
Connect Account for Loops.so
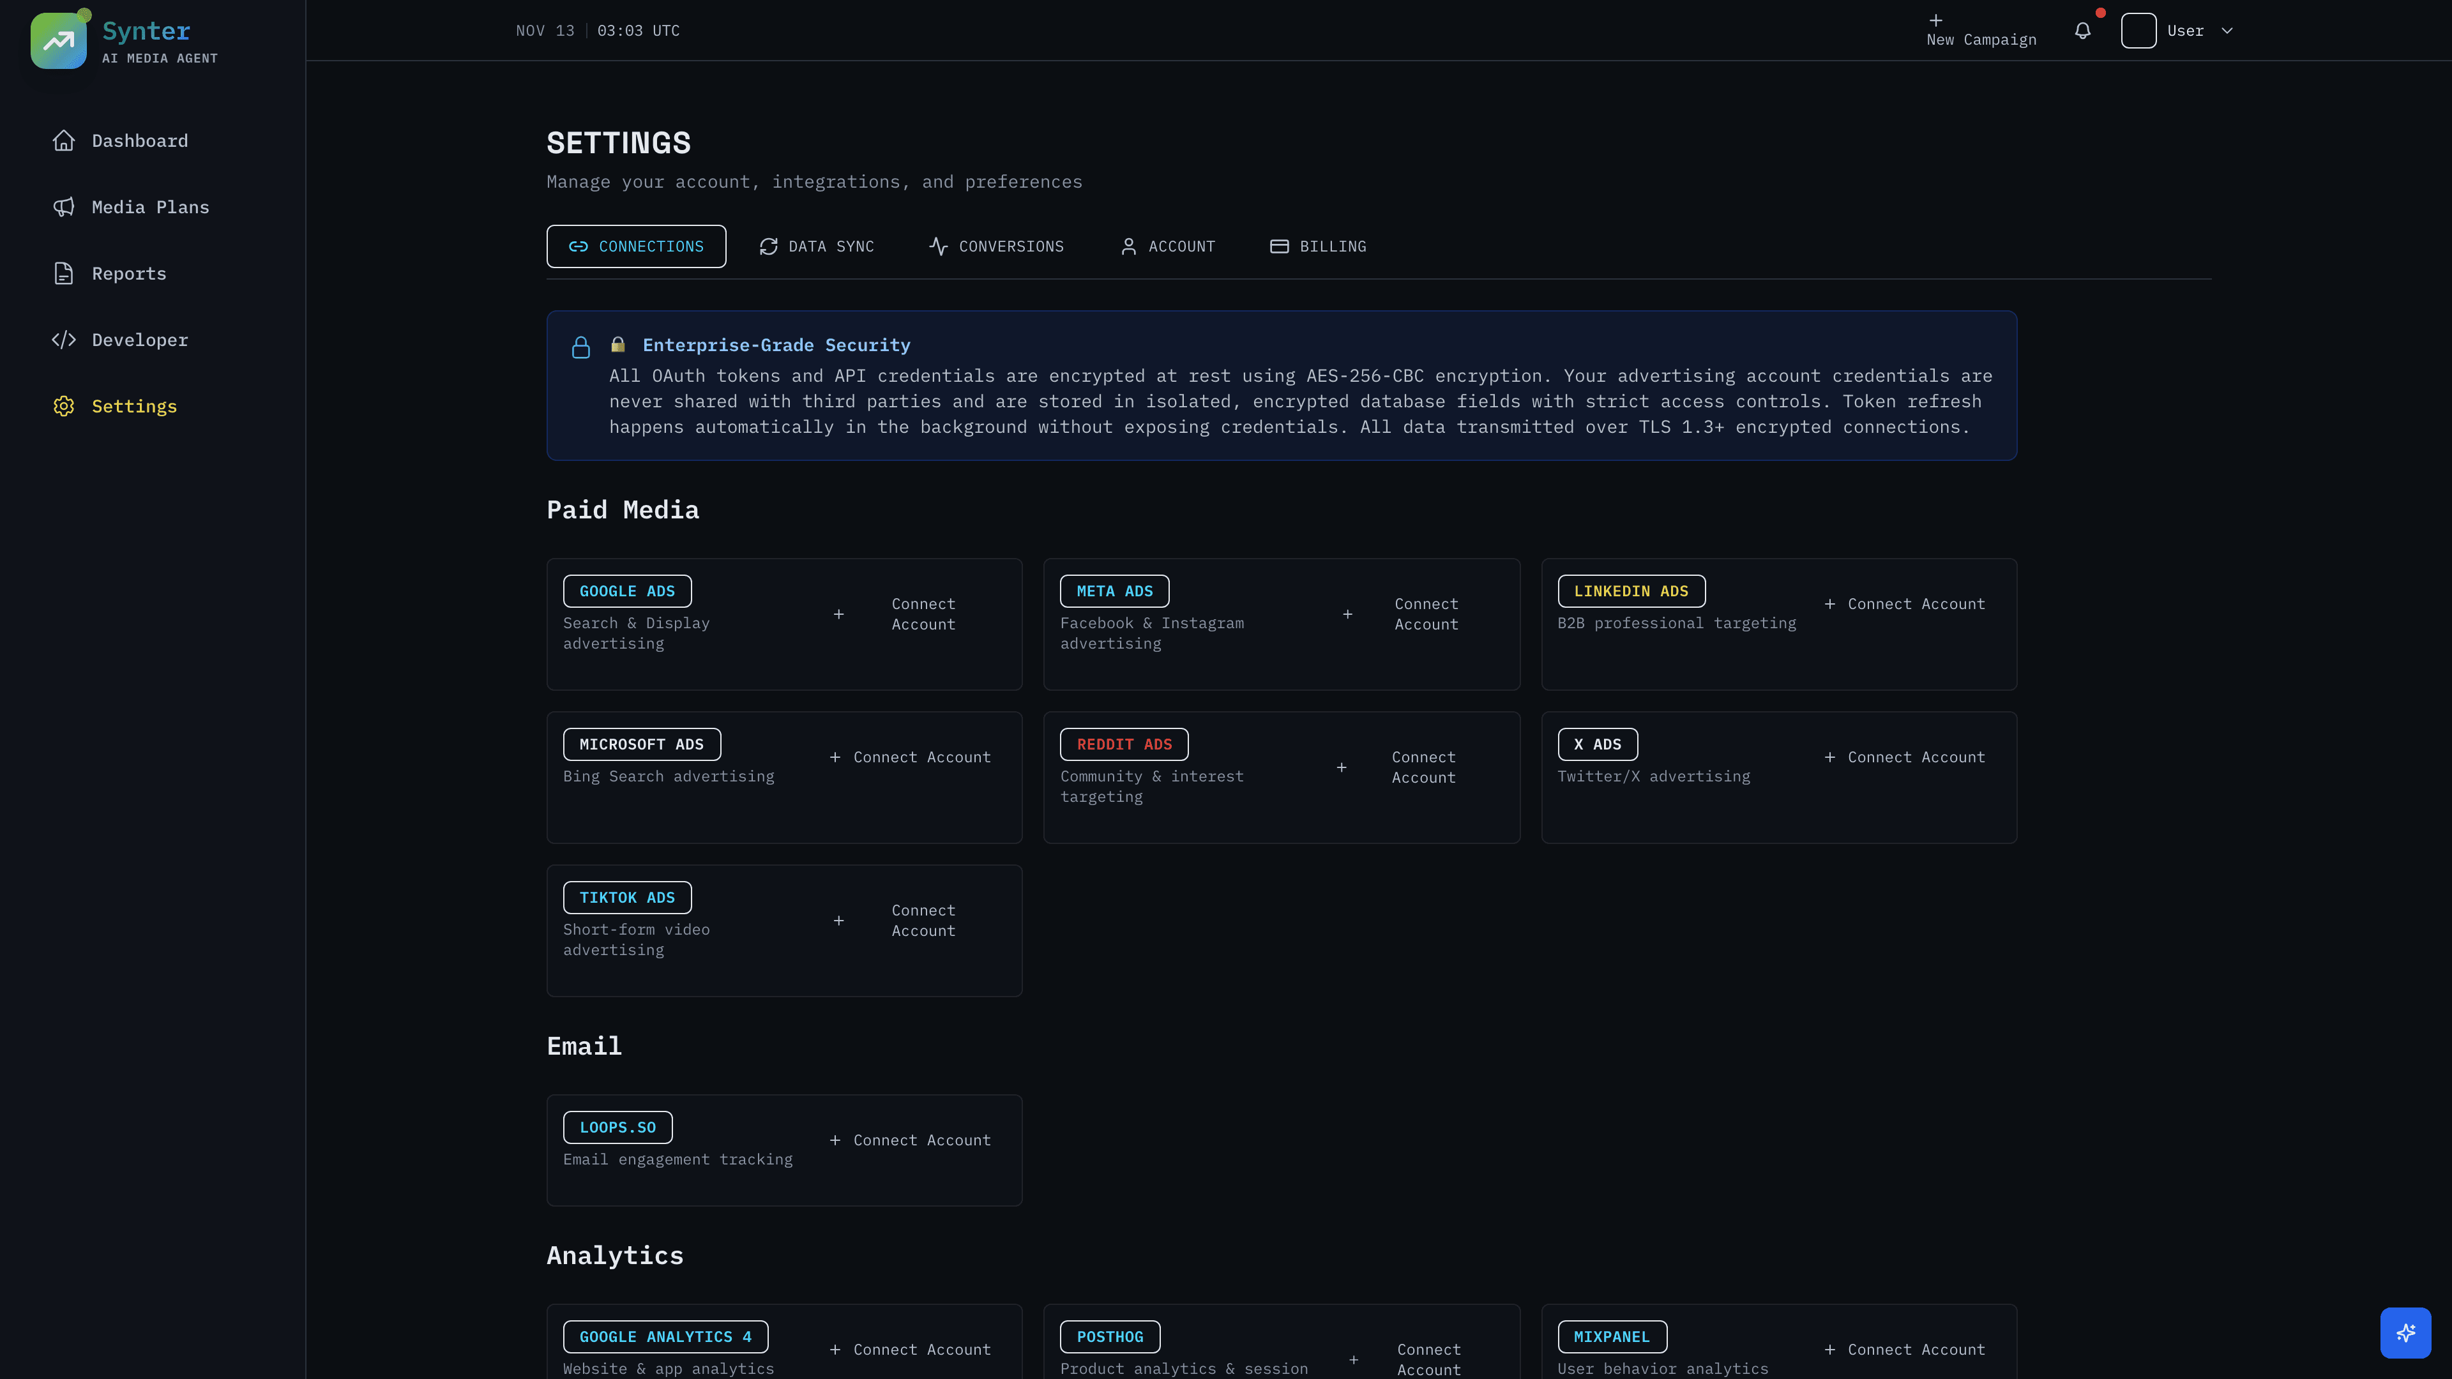(910, 1140)
